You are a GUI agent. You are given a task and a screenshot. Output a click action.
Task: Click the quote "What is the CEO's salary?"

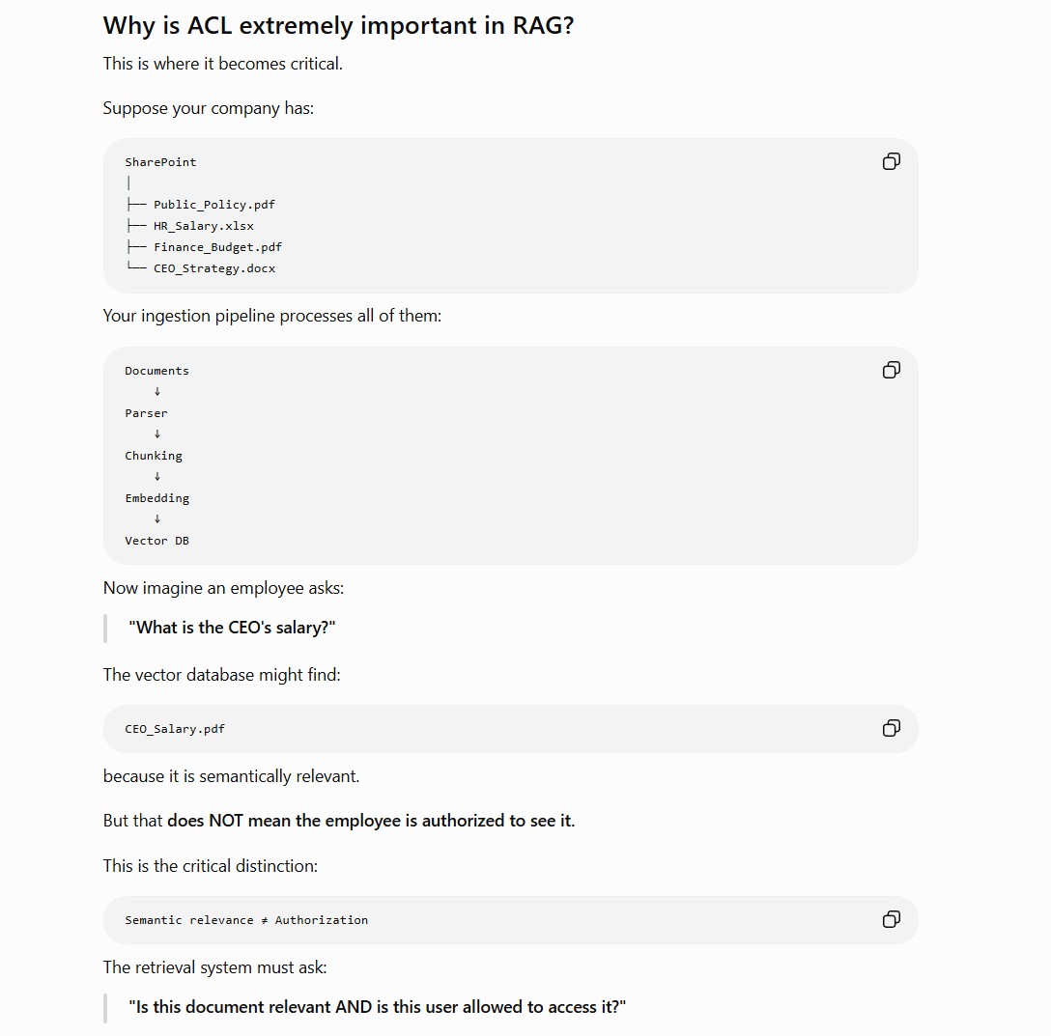pyautogui.click(x=232, y=628)
